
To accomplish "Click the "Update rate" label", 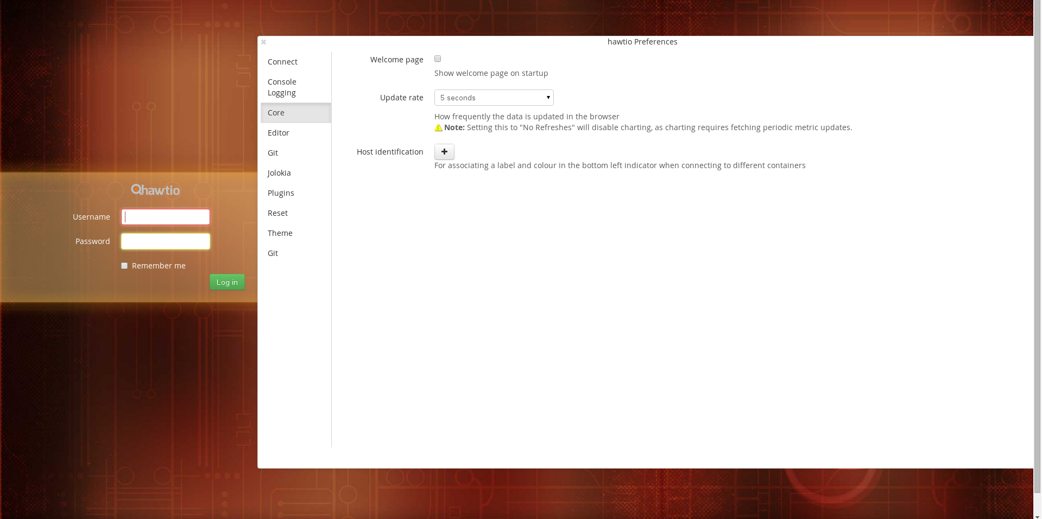I will click(401, 98).
